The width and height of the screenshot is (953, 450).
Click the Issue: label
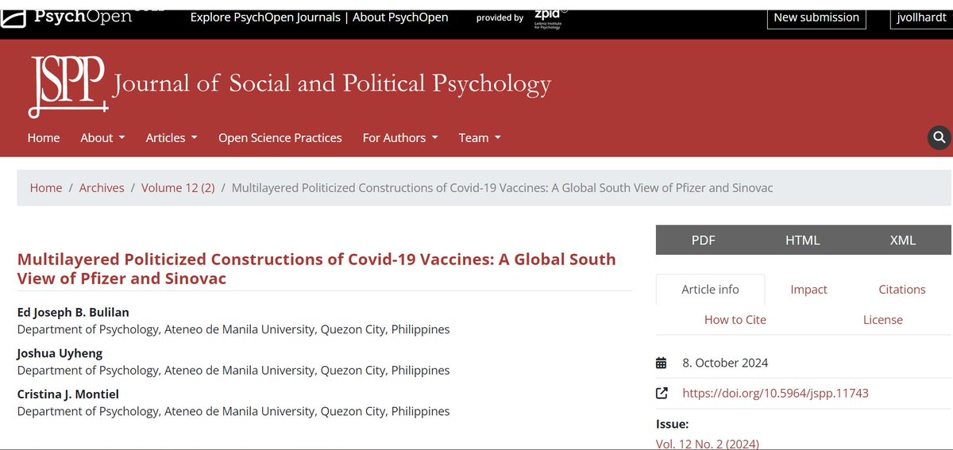672,424
